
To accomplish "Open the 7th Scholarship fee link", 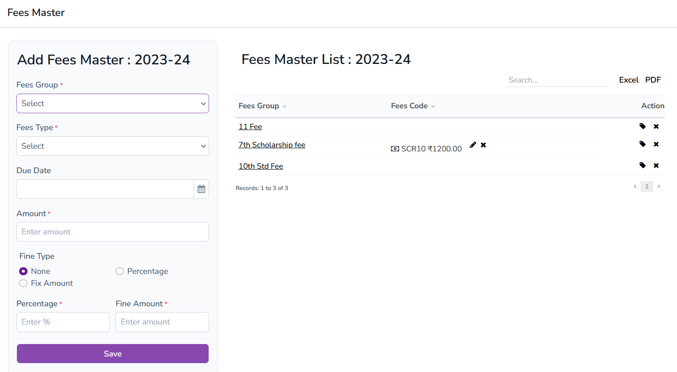I will [272, 144].
